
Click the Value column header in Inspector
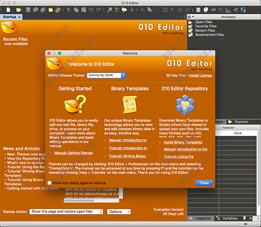(238, 133)
